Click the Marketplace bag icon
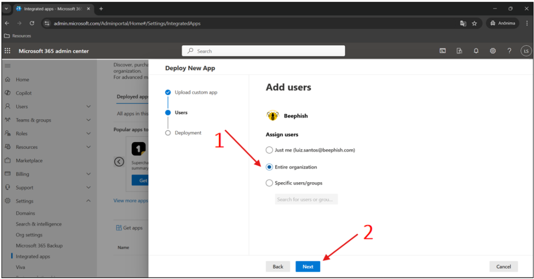This screenshot has height=279, width=534. tap(7, 160)
